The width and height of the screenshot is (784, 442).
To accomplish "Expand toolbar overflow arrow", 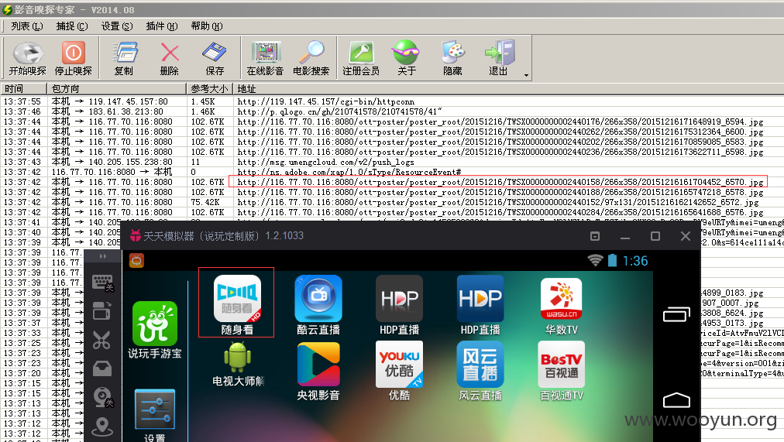I will [x=526, y=75].
